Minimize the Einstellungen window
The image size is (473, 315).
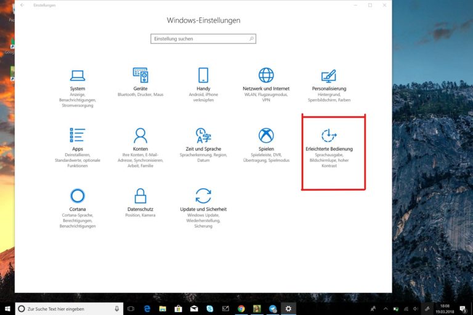[355, 5]
